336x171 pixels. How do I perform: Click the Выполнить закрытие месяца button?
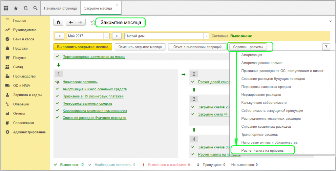(83, 47)
